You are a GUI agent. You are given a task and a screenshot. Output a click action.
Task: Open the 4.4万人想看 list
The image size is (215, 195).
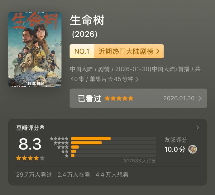112,175
